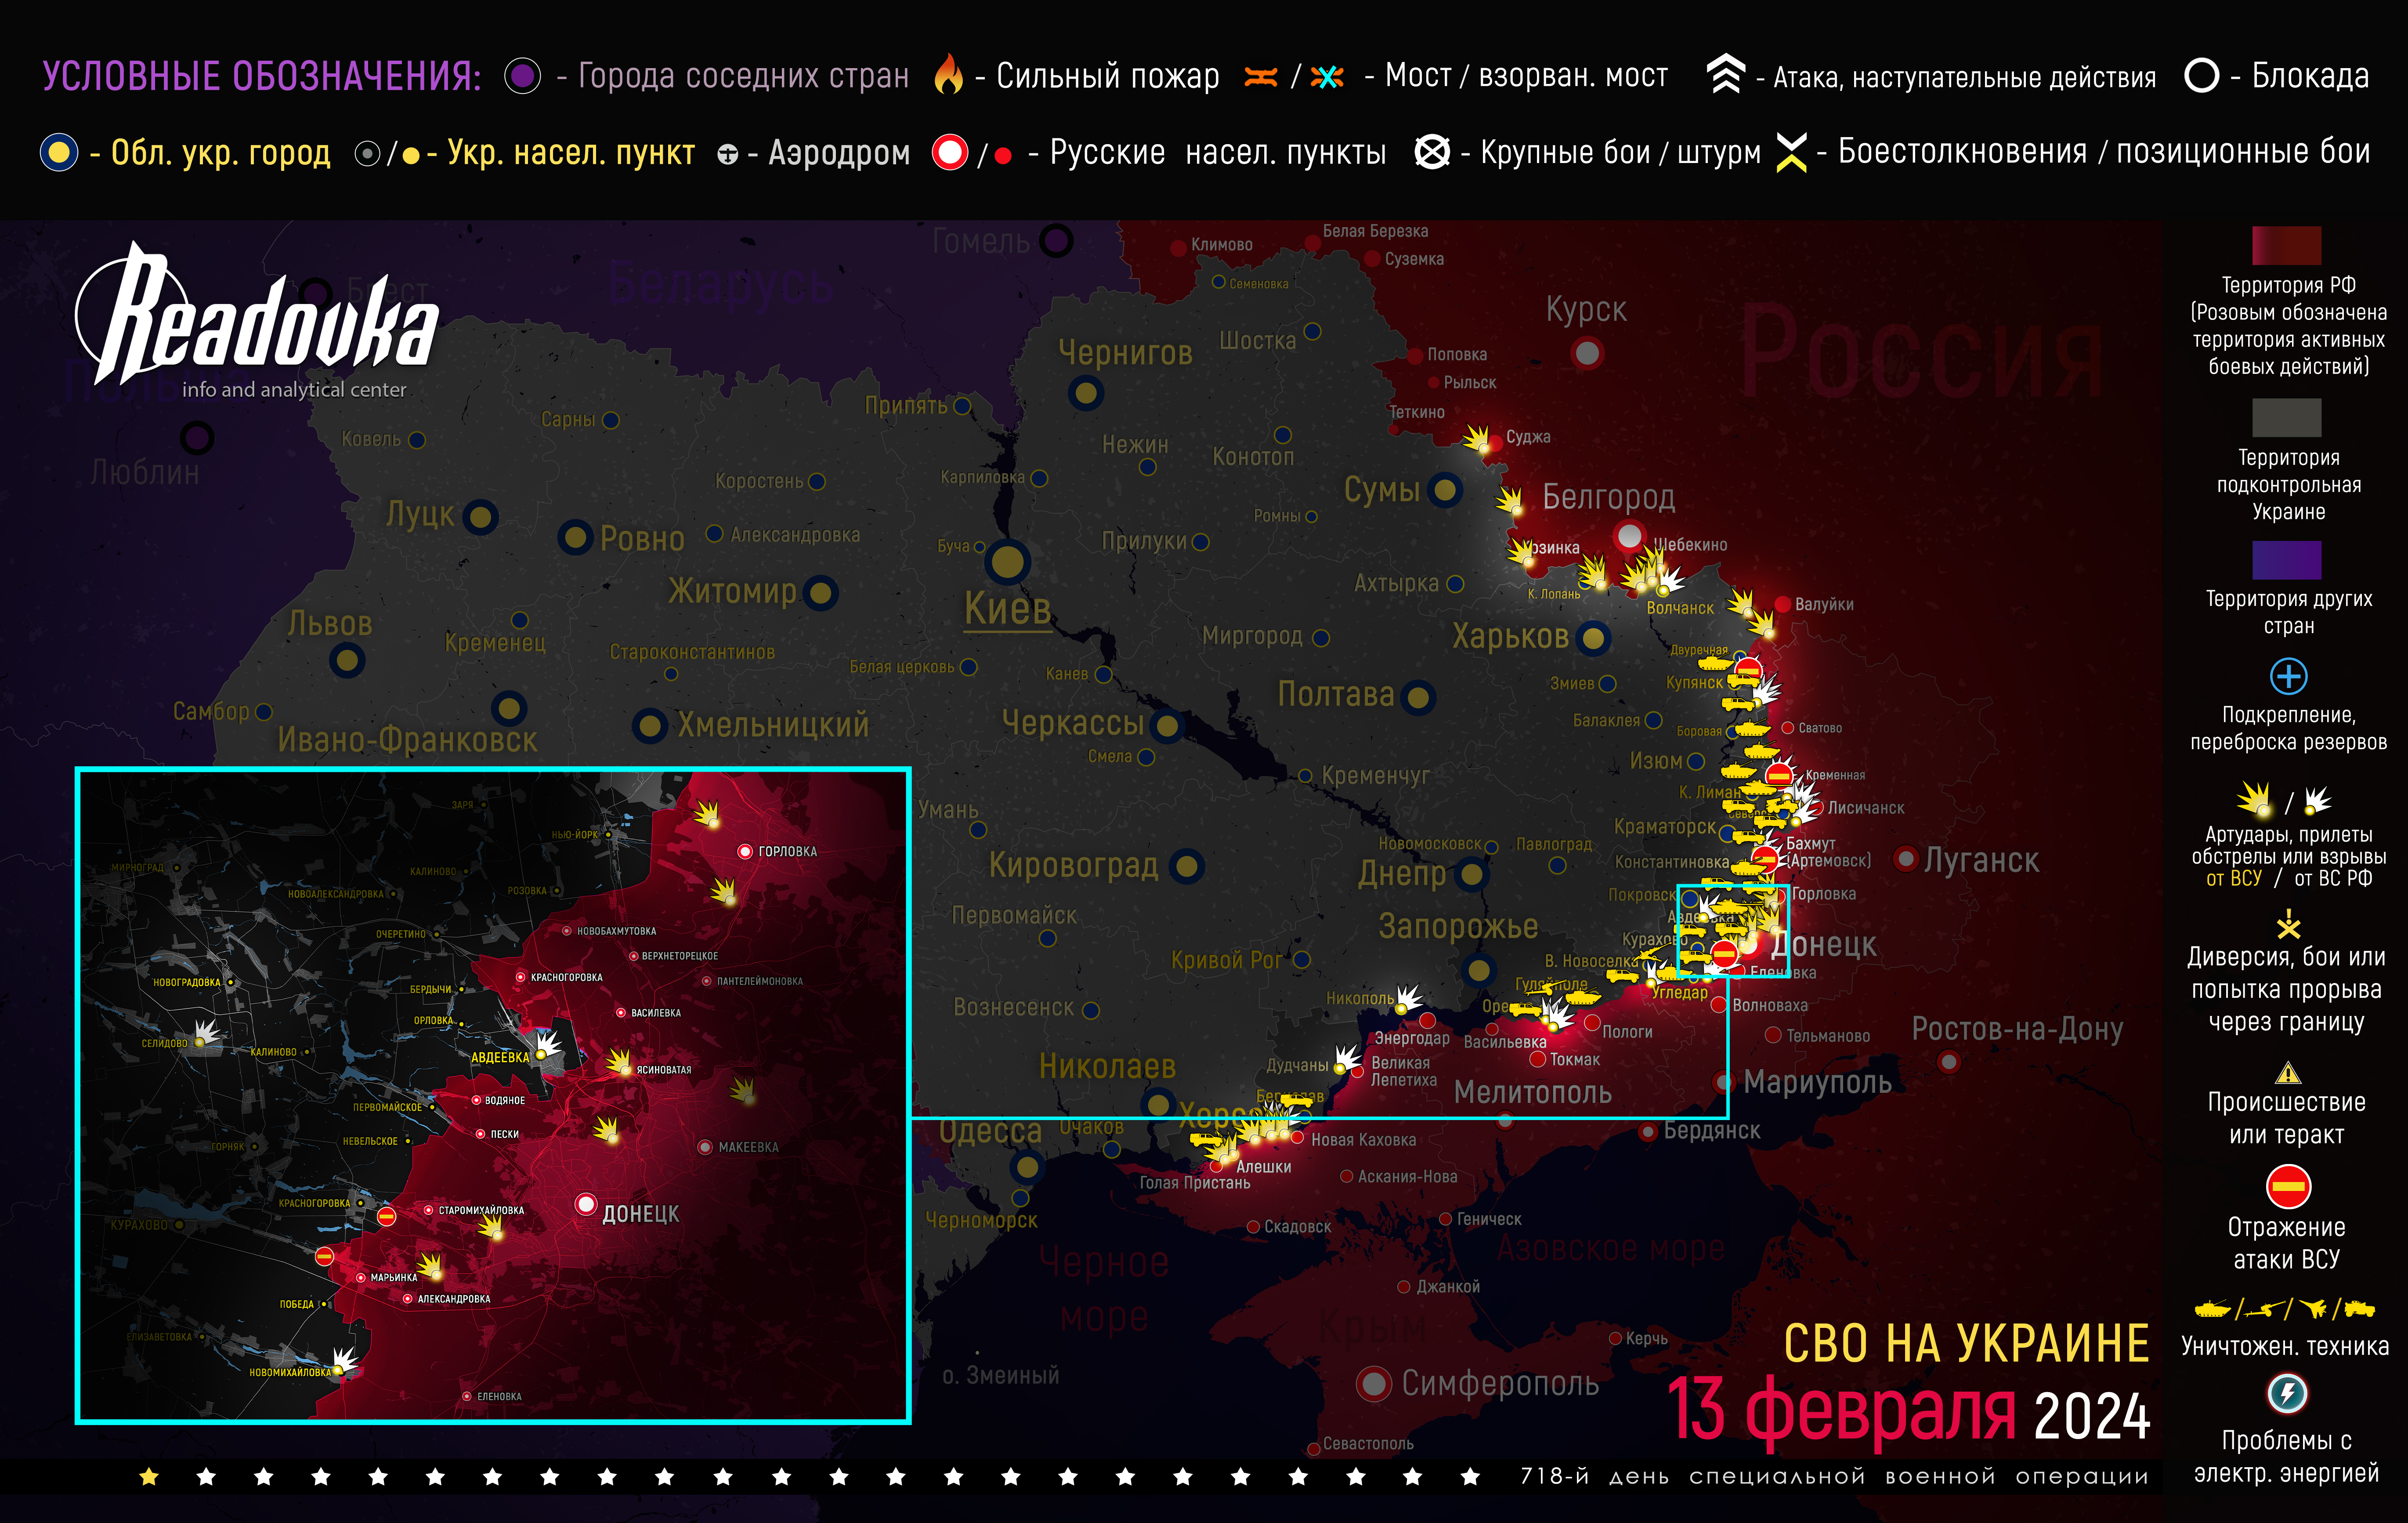Click the blue plus Подкрепление icon

coord(2288,676)
